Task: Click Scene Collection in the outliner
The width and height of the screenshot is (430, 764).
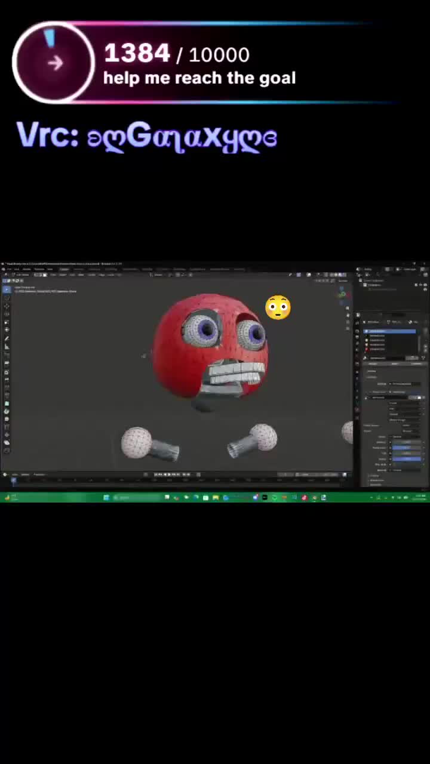Action: [374, 281]
